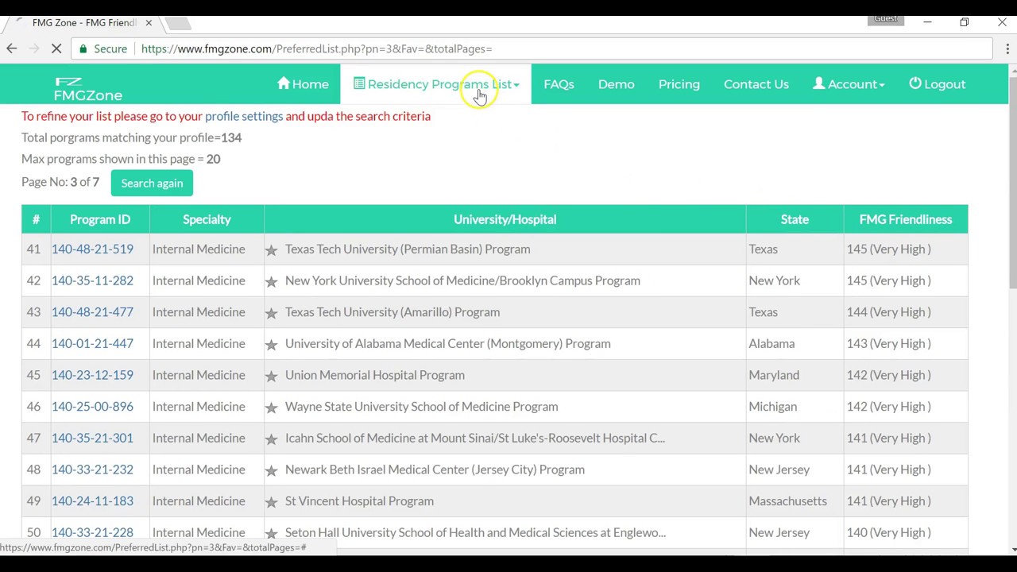Go back using the browser back arrow

point(12,48)
